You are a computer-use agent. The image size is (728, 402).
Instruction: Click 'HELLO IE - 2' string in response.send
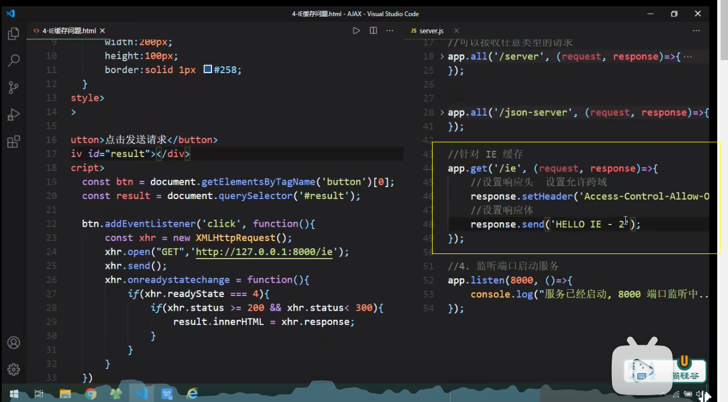point(590,224)
